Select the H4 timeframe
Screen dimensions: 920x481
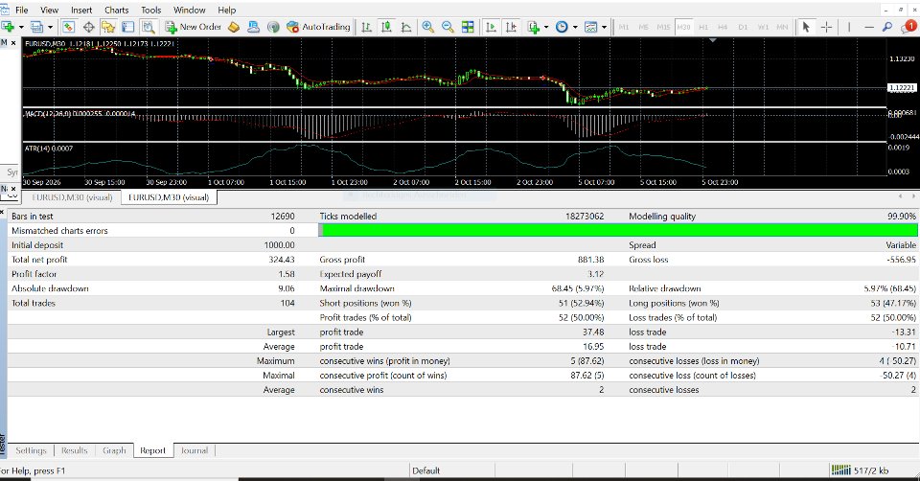click(x=723, y=27)
